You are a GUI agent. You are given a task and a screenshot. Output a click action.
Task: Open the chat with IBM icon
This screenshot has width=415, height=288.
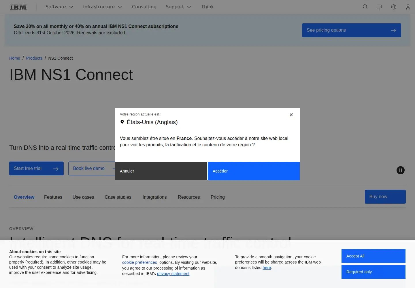pos(379,7)
